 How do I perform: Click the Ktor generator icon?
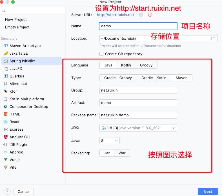click(x=6, y=91)
